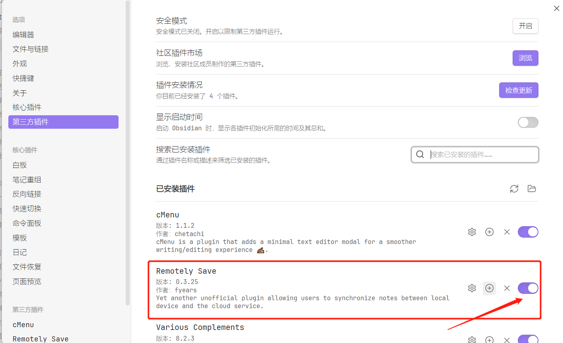Switch to 快捷键 settings tab
Viewport: 563px width, 343px height.
tap(23, 78)
